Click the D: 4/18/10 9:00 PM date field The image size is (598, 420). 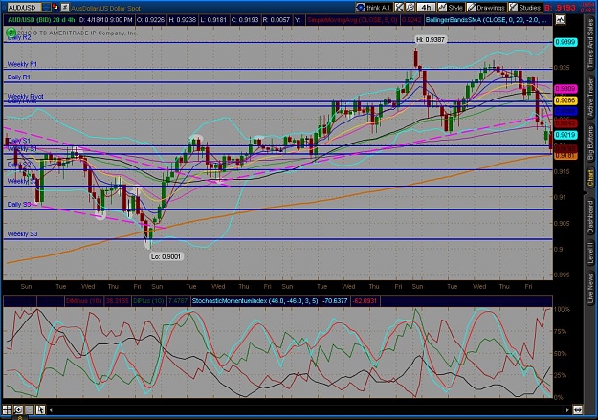coord(105,20)
